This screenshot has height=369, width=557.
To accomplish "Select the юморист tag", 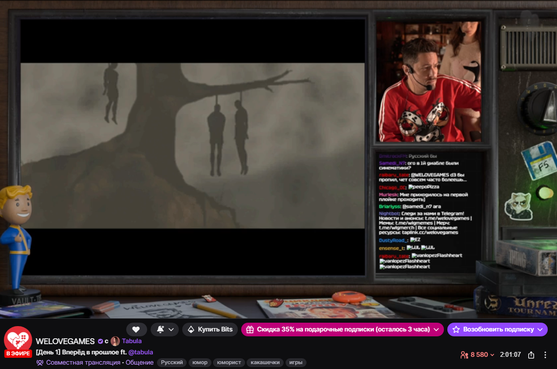I will coord(229,363).
